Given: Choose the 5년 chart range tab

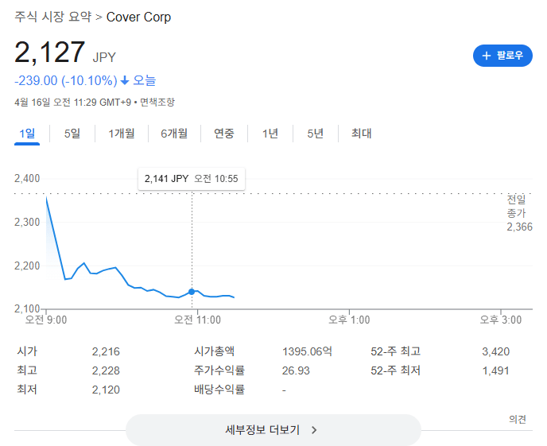Looking at the screenshot, I should pos(316,134).
